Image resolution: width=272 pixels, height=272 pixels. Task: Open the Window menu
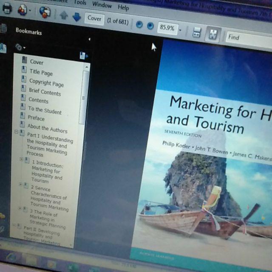pyautogui.click(x=102, y=6)
